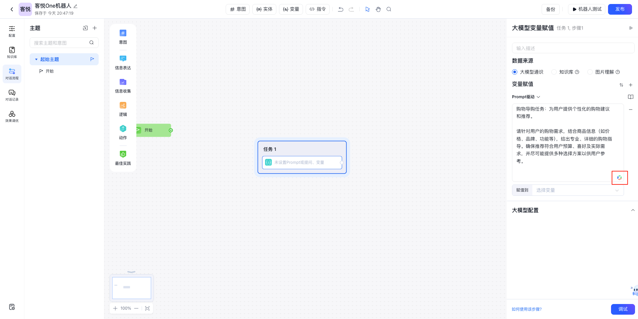
Task: Open the 选择变量 assignment dropdown
Action: (x=577, y=190)
